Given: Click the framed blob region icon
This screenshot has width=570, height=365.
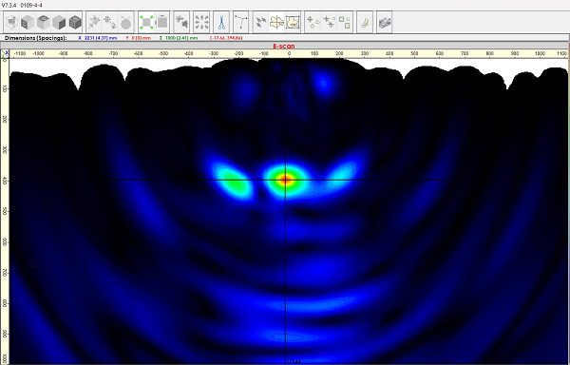Looking at the screenshot, I should [x=293, y=23].
